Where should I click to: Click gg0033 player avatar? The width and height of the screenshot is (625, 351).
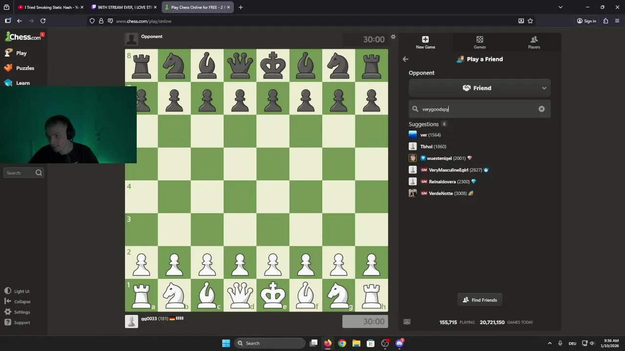(131, 321)
